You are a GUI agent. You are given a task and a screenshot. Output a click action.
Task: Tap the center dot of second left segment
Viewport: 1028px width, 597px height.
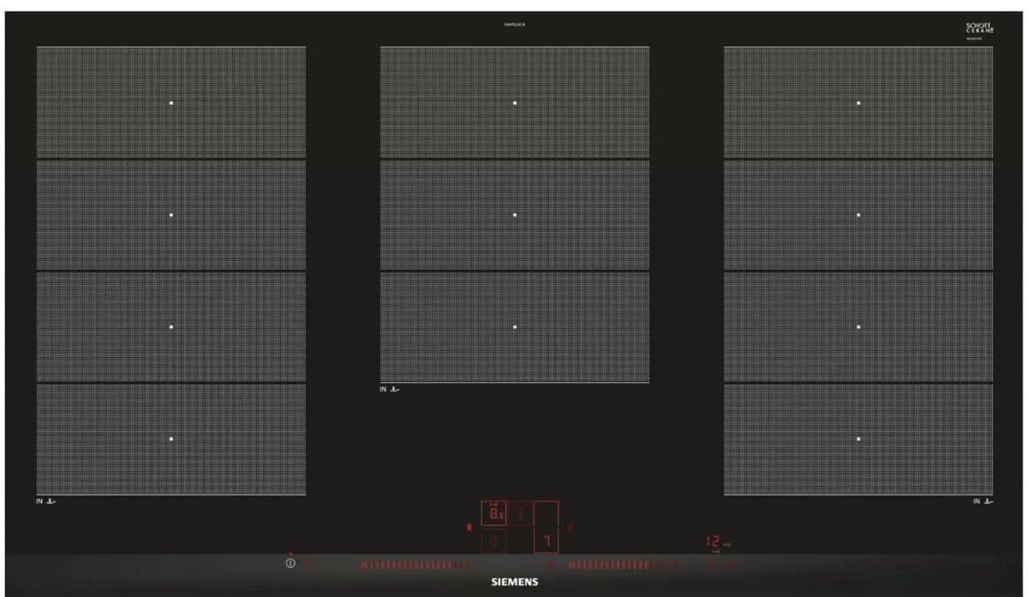tap(171, 215)
